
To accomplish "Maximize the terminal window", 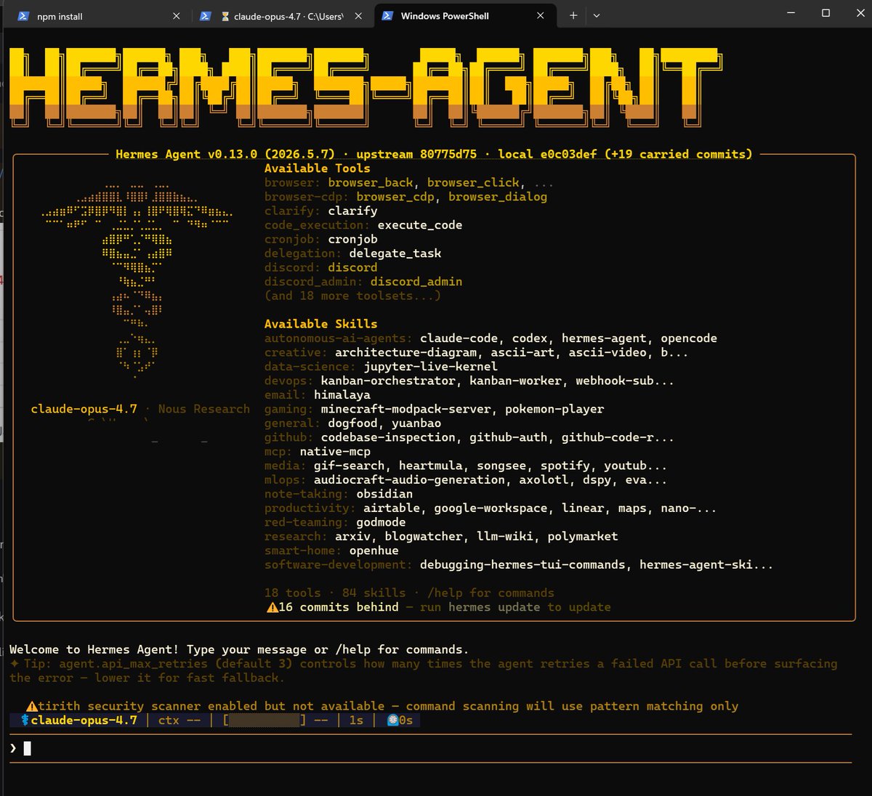I will pos(825,13).
